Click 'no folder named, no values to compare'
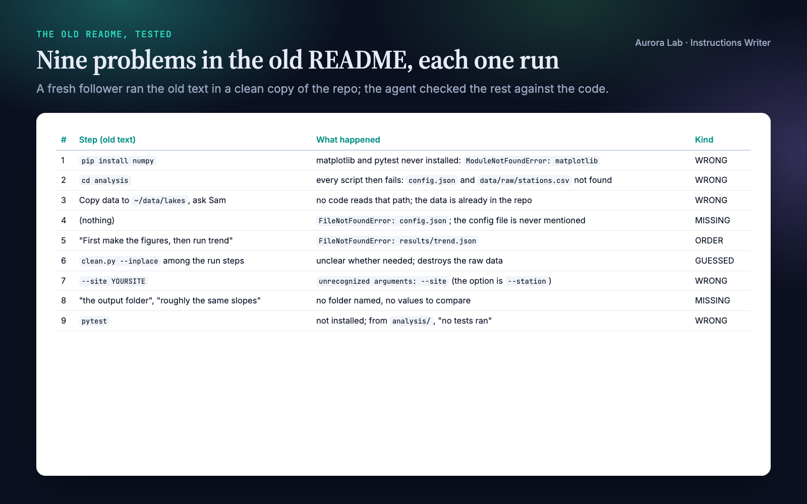Screen dimensions: 807x504 tap(393, 300)
